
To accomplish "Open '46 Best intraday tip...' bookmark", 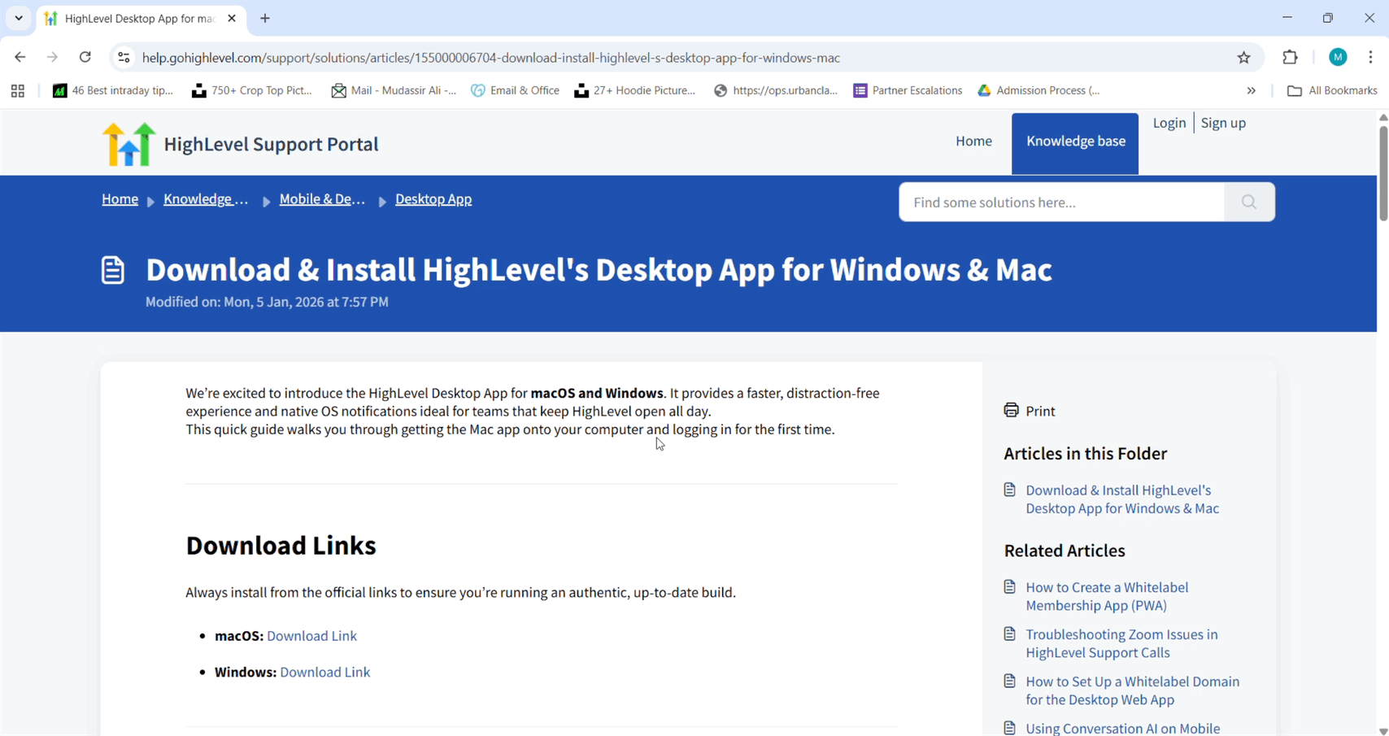I will [113, 90].
